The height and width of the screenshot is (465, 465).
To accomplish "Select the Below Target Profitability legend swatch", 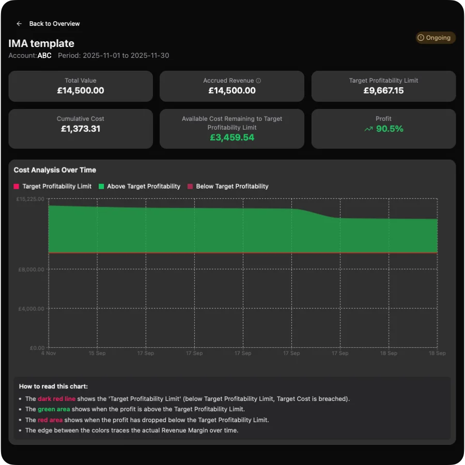I will click(x=190, y=187).
